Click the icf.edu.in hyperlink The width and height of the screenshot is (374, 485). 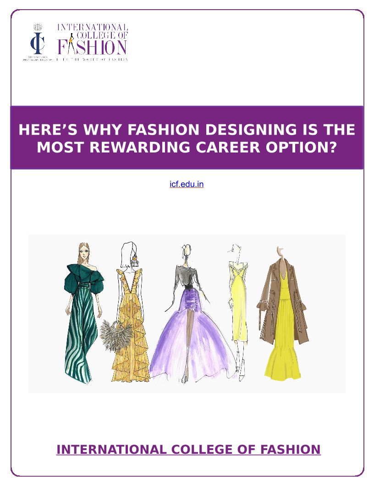(187, 184)
